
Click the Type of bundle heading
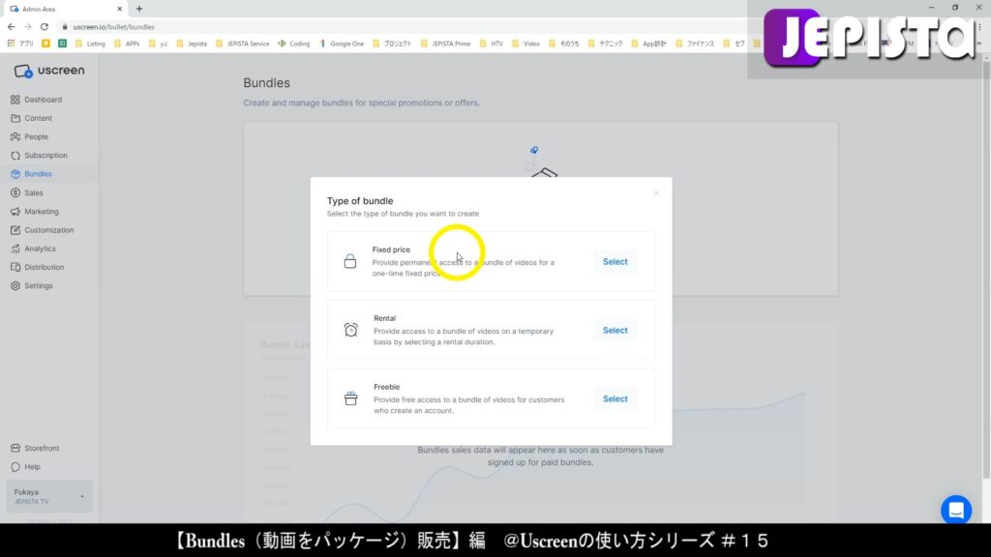pyautogui.click(x=360, y=201)
